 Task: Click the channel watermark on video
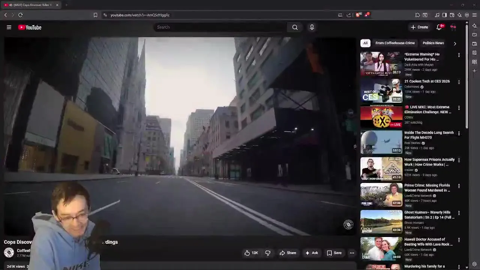(348, 225)
